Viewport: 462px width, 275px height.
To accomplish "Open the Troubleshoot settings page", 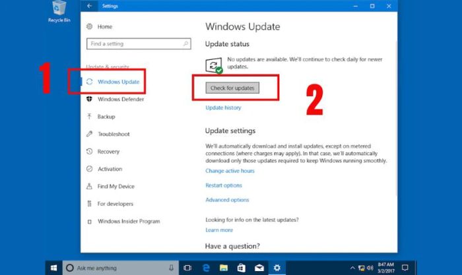I will coord(114,134).
